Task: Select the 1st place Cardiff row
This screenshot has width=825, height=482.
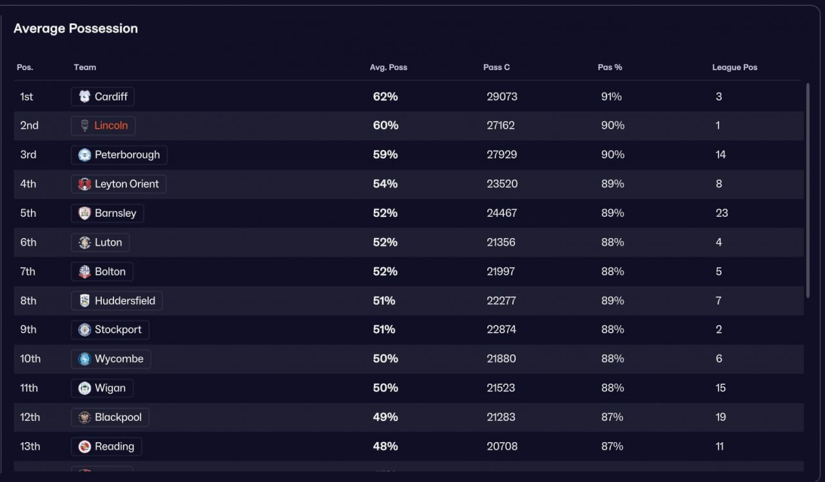Action: (x=409, y=97)
